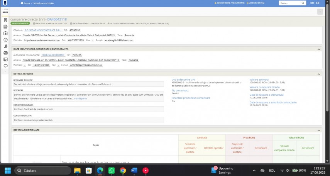Open the MENU label in sidebar

pos(5,12)
